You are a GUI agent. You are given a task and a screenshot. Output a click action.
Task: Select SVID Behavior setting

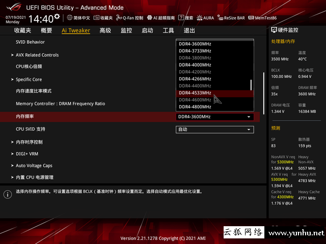click(x=31, y=42)
